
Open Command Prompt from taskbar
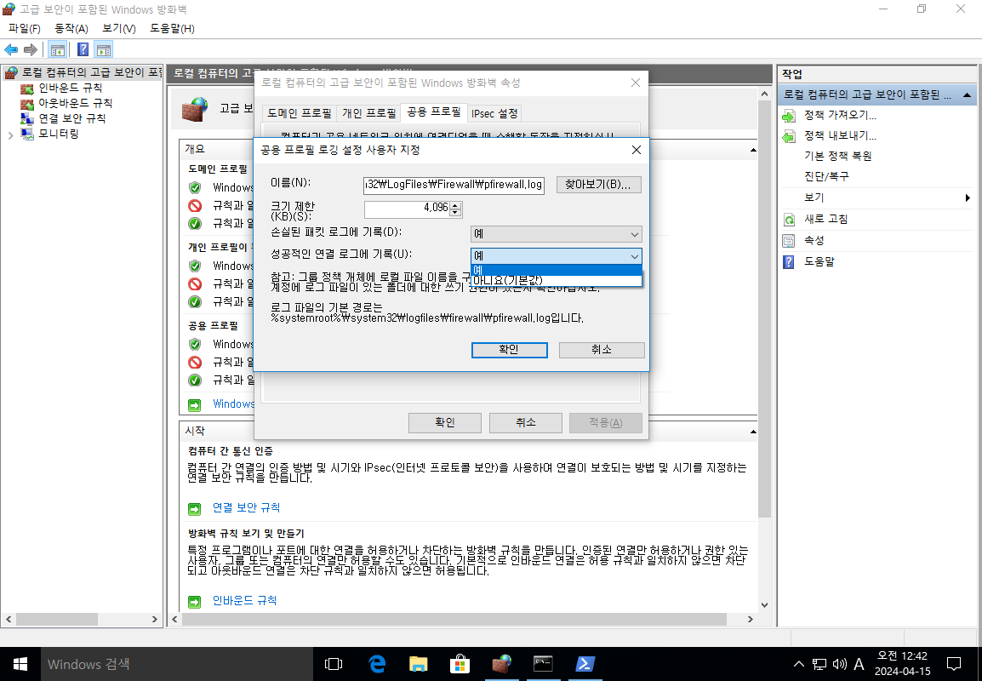[x=543, y=664]
